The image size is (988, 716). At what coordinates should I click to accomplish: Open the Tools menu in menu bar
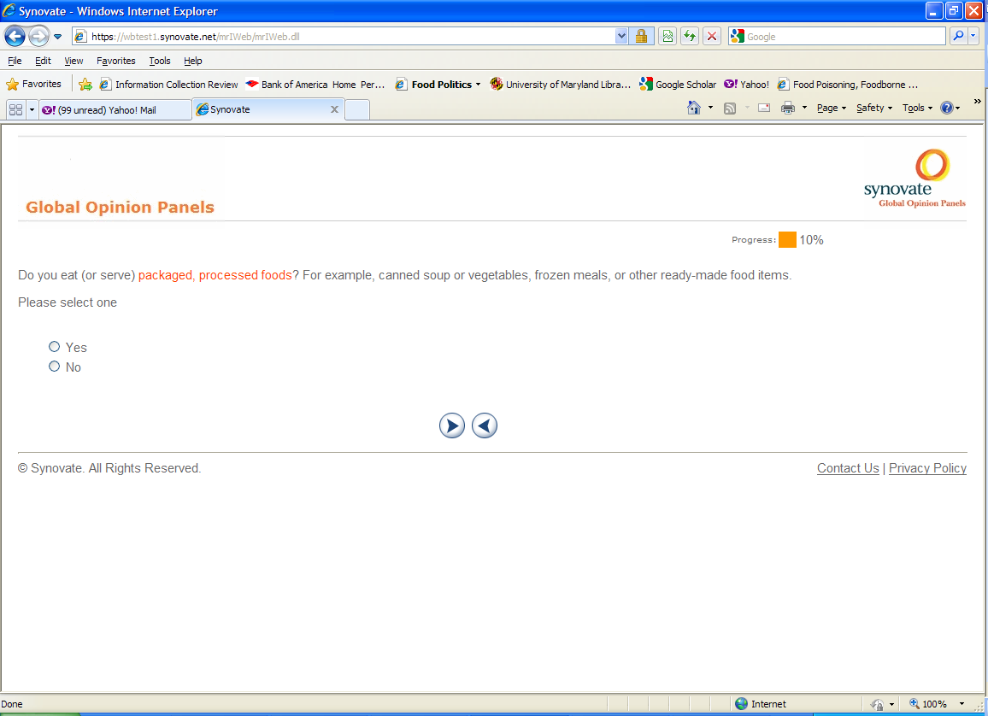click(160, 61)
